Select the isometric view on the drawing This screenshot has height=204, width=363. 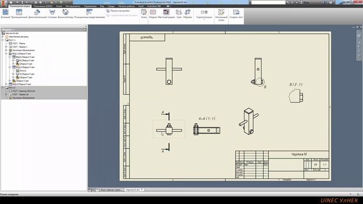248,121
